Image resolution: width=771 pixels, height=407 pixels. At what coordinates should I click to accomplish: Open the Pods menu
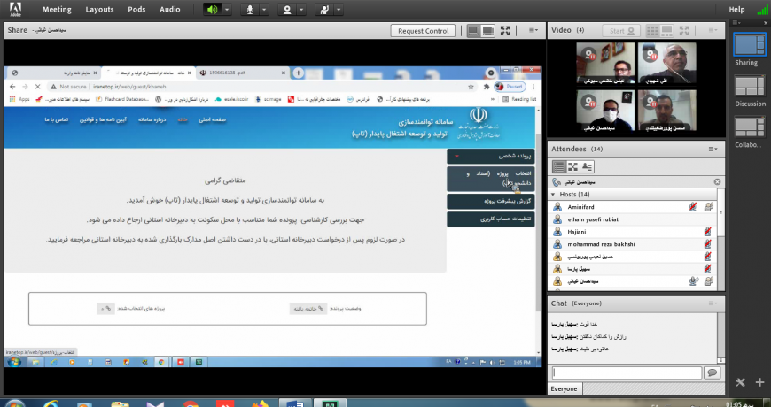(x=136, y=10)
